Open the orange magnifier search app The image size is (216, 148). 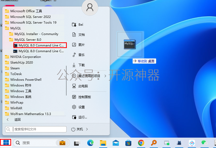154,143
